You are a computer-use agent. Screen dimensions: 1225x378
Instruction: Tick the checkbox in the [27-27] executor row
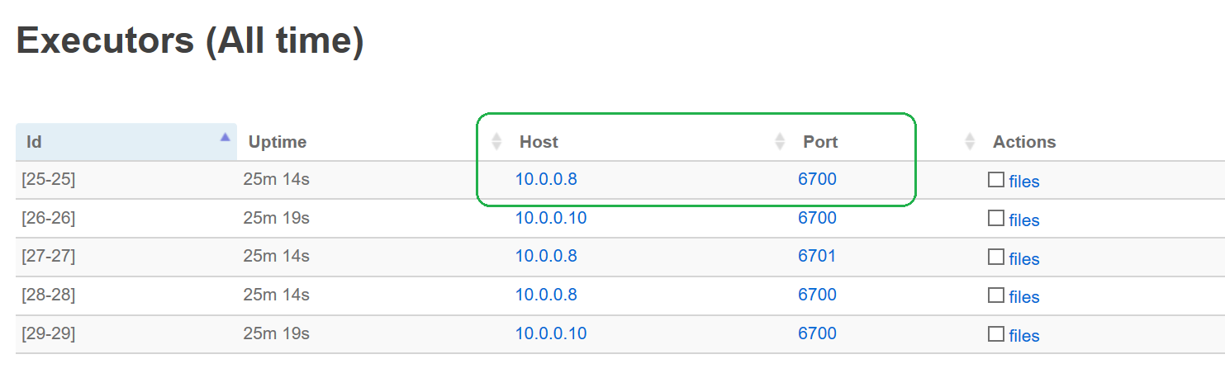tap(996, 257)
